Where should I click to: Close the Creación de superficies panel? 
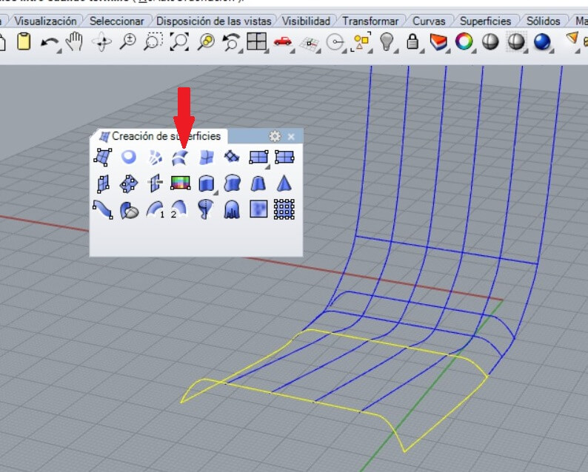[291, 137]
